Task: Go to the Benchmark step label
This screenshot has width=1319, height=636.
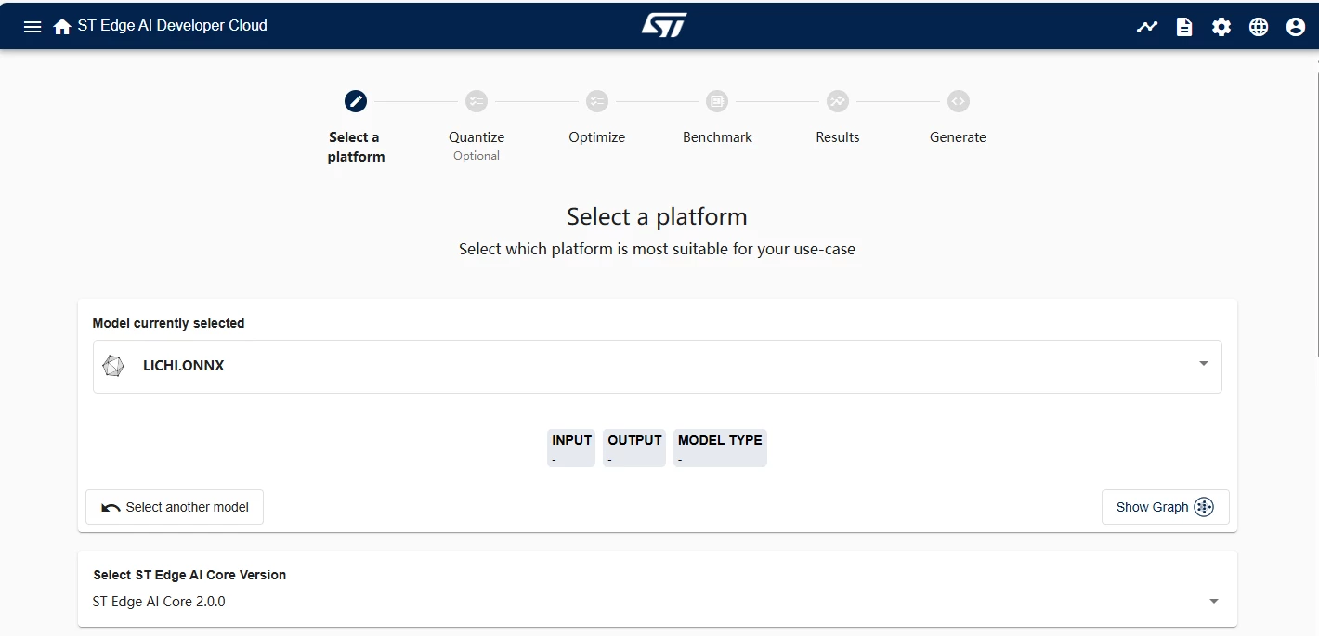Action: (x=717, y=137)
